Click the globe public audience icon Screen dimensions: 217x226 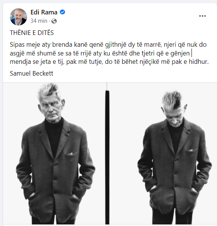pos(54,21)
